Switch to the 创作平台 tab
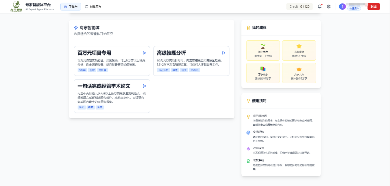 (x=93, y=7)
